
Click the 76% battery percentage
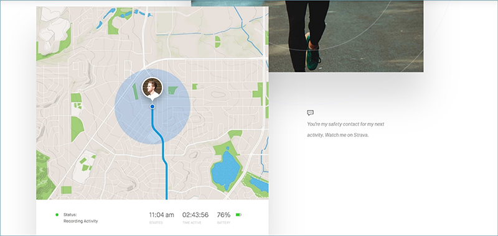pyautogui.click(x=223, y=215)
